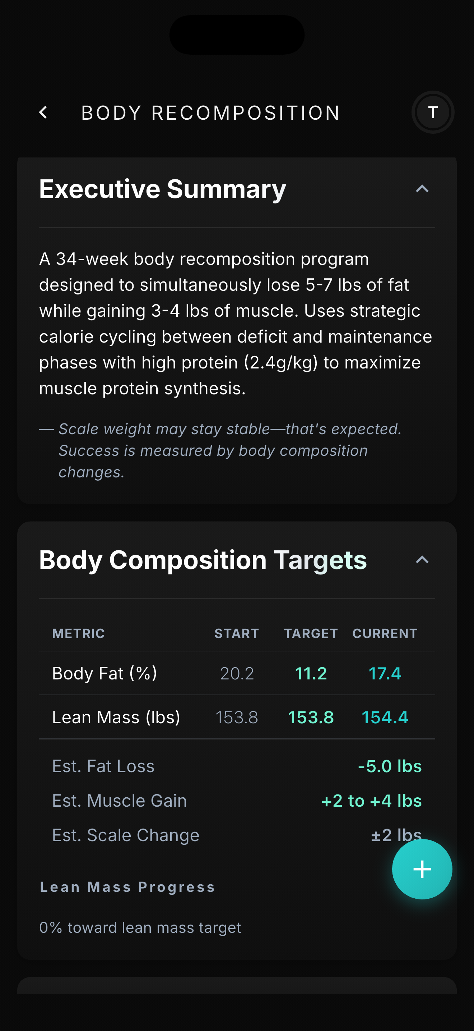Click the Lean Mass Progress label

[127, 887]
